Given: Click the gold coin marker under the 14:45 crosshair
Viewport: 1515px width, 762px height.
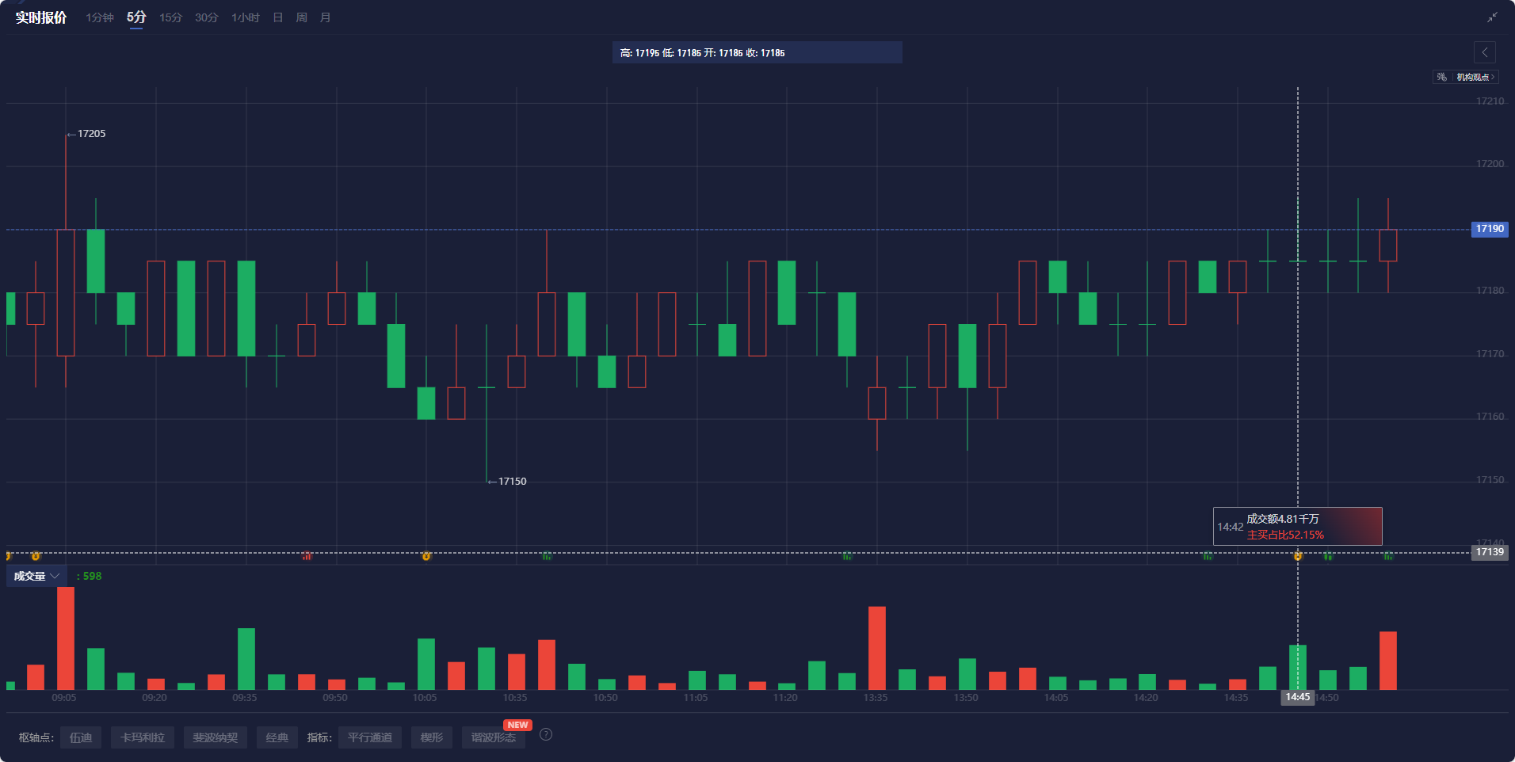Looking at the screenshot, I should coord(1297,556).
